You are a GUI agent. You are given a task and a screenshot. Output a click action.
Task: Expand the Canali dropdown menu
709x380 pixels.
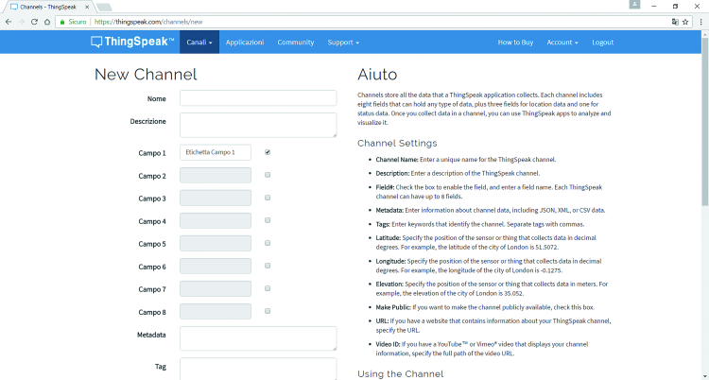tap(199, 43)
